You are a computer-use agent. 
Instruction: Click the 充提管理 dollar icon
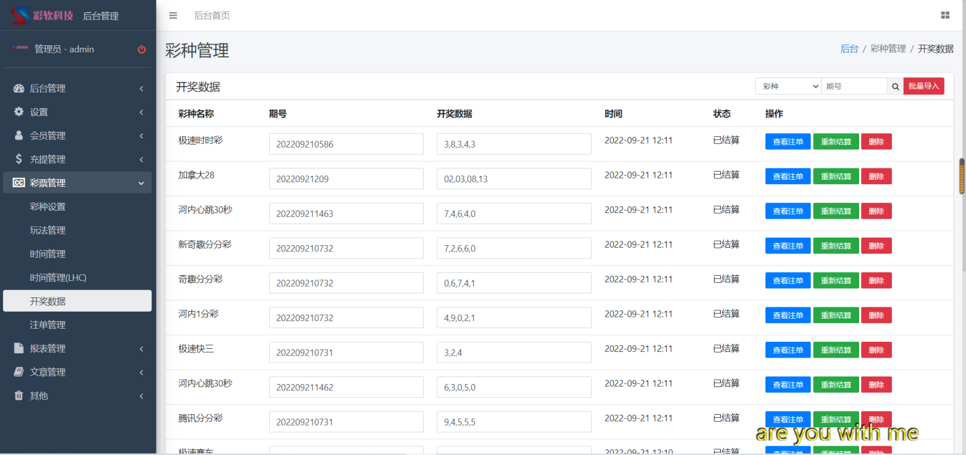pyautogui.click(x=19, y=159)
